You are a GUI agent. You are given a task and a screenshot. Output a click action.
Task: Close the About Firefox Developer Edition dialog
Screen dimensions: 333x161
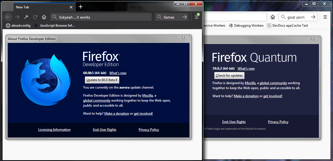(183, 37)
